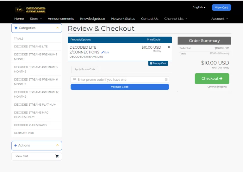Click the Product/Options column header
243x172 pixels.
click(x=81, y=40)
